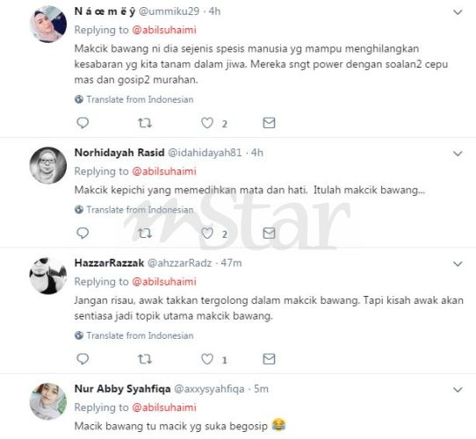Viewport: 476px width, 439px height.
Task: Translate HazzarRazzak's tweet from Indonesian
Action: click(x=134, y=335)
